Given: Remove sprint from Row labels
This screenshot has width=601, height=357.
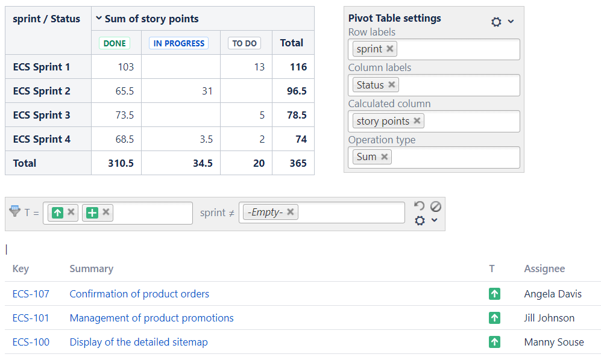Looking at the screenshot, I should click(390, 49).
